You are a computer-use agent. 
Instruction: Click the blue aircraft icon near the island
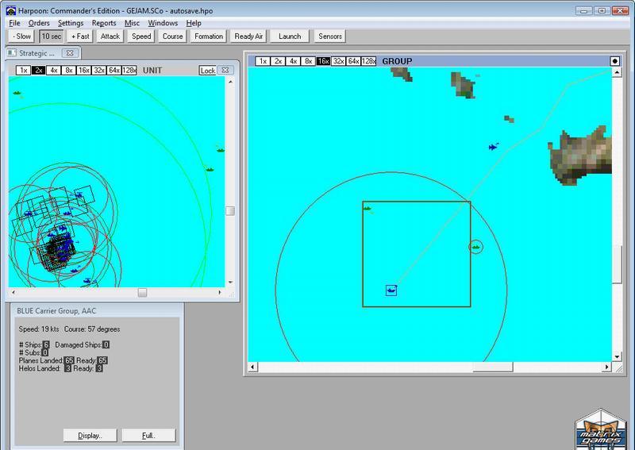[494, 147]
